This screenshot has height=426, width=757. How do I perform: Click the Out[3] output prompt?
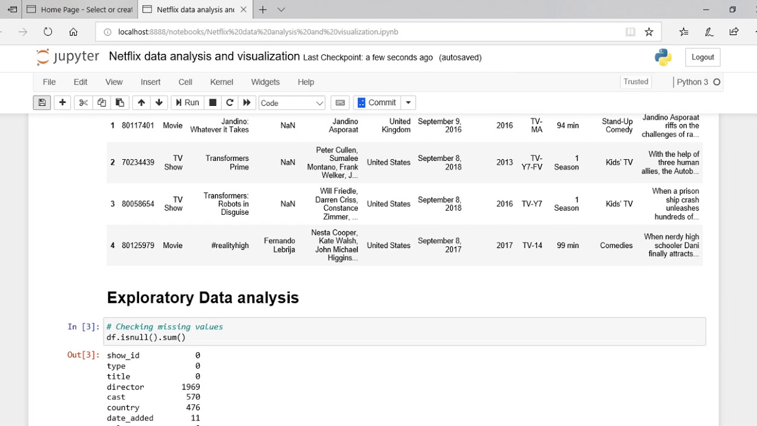tap(83, 355)
